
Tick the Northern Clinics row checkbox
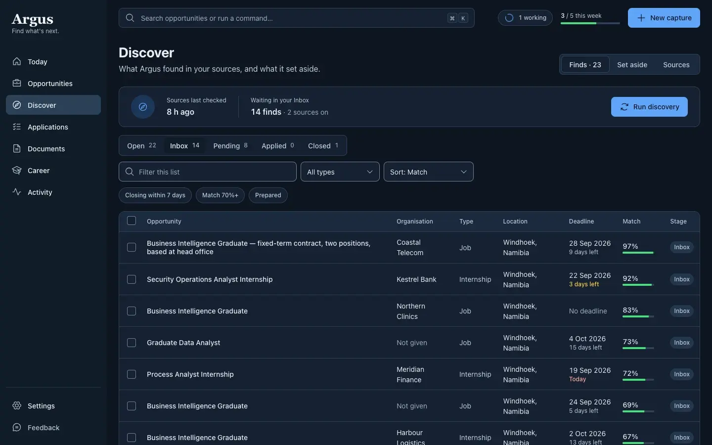[x=132, y=311]
